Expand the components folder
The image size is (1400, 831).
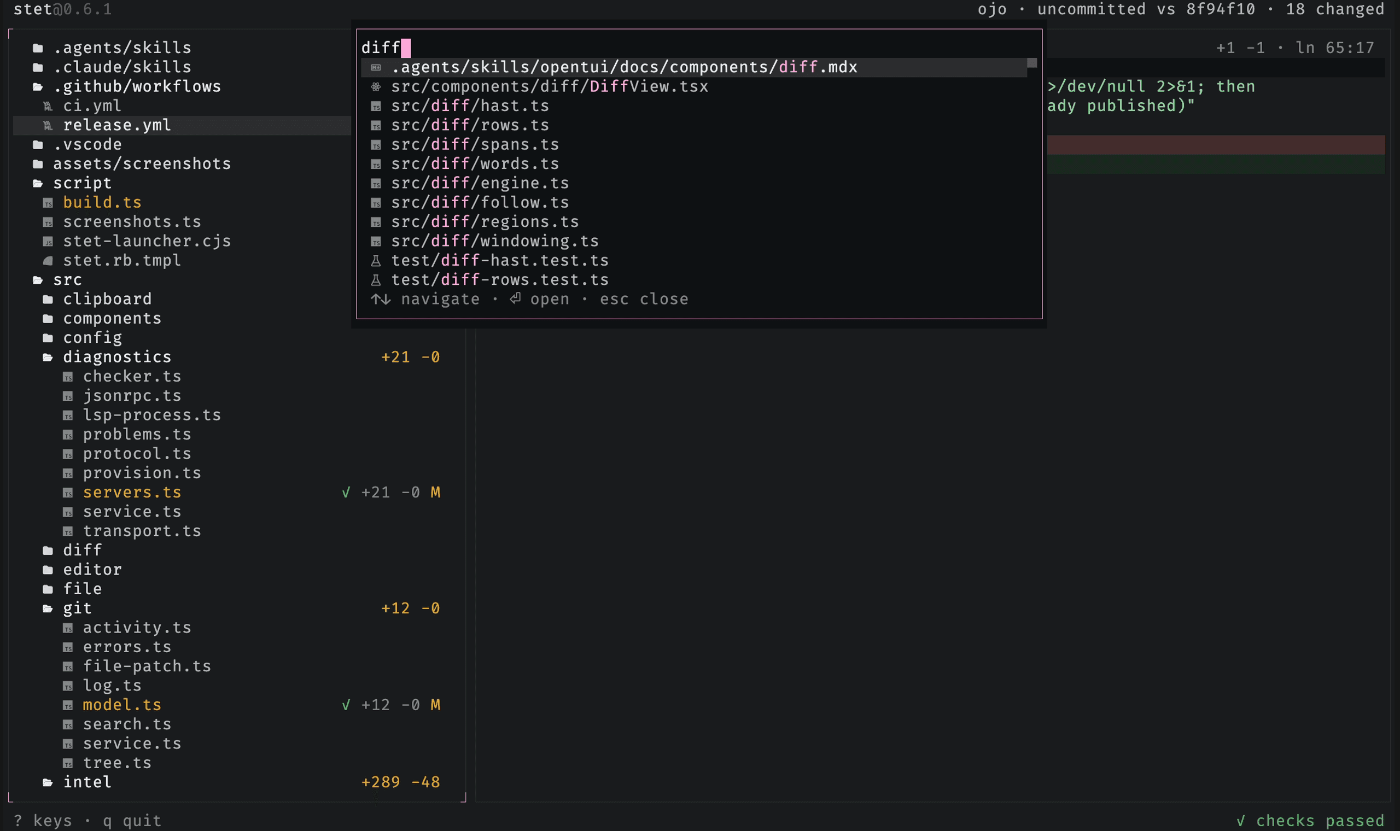[48, 319]
